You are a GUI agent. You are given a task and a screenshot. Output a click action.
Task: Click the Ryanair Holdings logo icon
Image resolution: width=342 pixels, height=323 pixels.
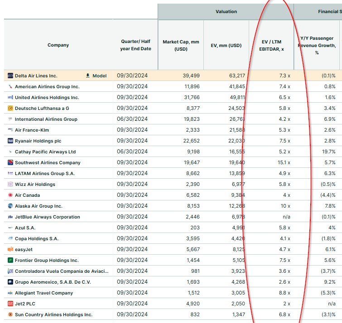click(10, 141)
